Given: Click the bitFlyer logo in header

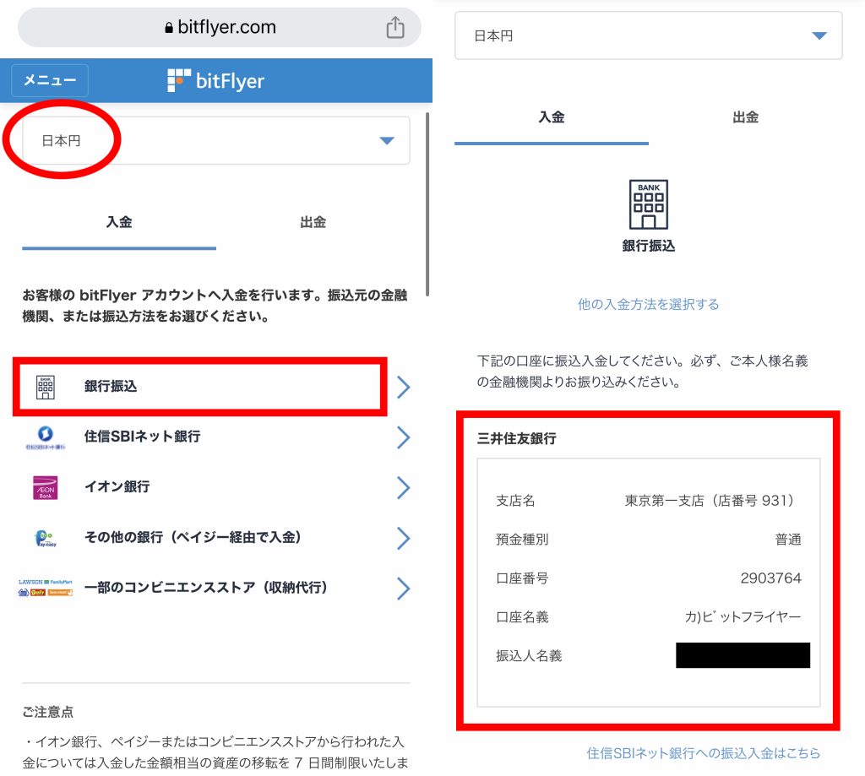Looking at the screenshot, I should 215,80.
